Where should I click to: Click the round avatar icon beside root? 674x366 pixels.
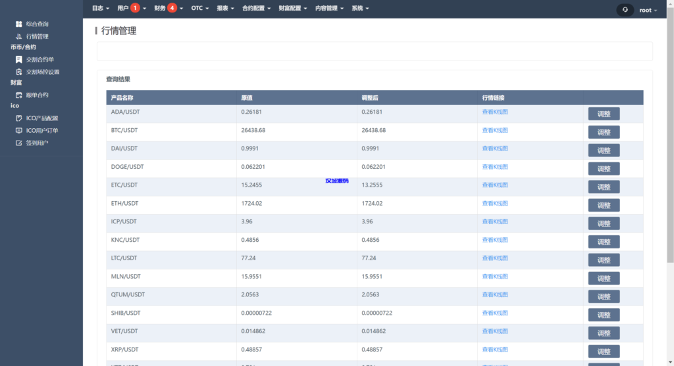(625, 10)
